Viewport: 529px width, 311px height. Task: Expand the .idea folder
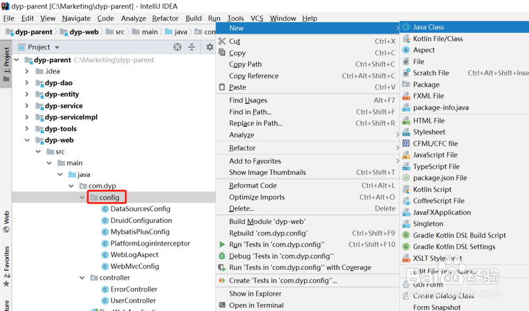[x=27, y=71]
